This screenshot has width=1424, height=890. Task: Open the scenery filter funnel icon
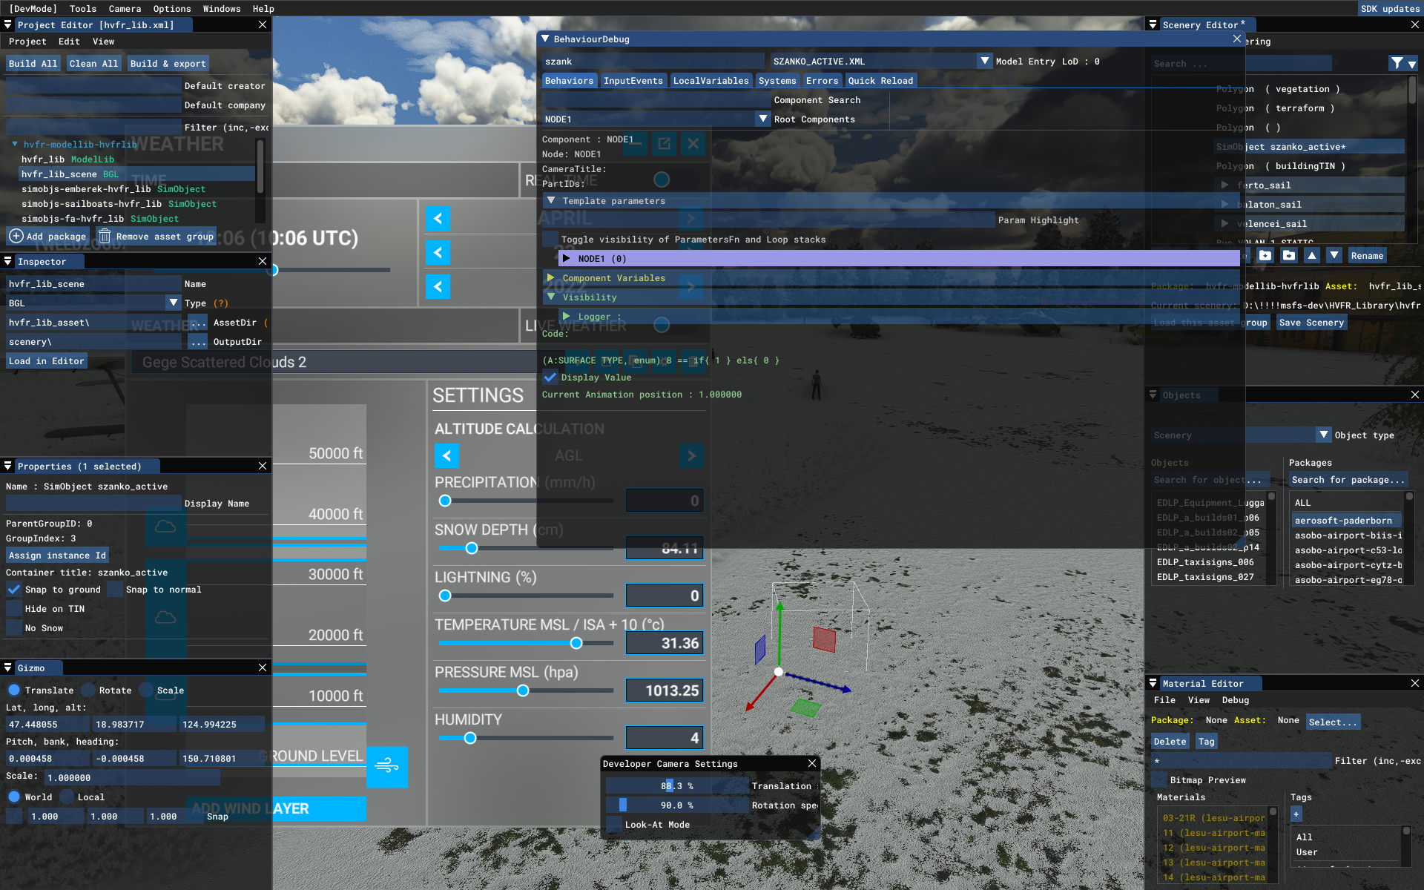pyautogui.click(x=1397, y=64)
